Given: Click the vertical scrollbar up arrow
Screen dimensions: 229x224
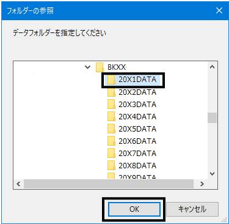Looking at the screenshot, I should (x=212, y=67).
